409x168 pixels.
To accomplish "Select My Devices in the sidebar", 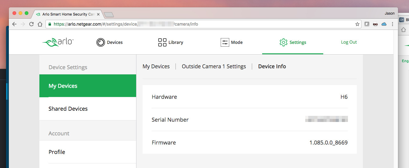I will click(88, 86).
